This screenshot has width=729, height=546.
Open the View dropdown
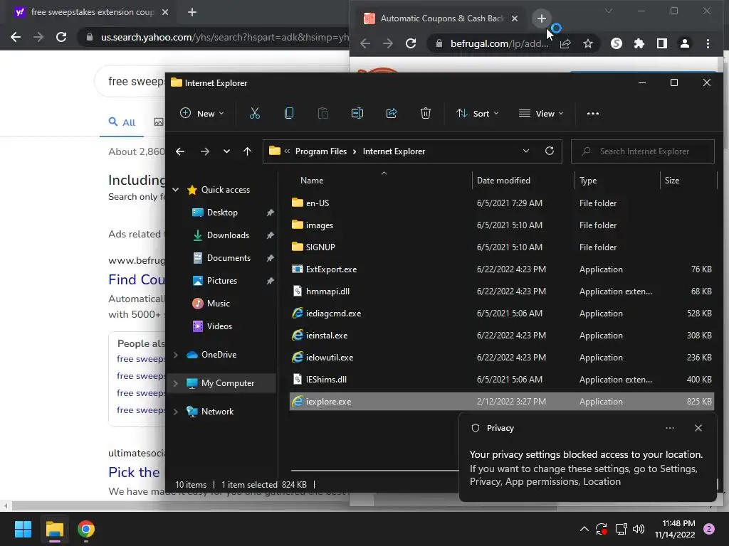coord(541,113)
